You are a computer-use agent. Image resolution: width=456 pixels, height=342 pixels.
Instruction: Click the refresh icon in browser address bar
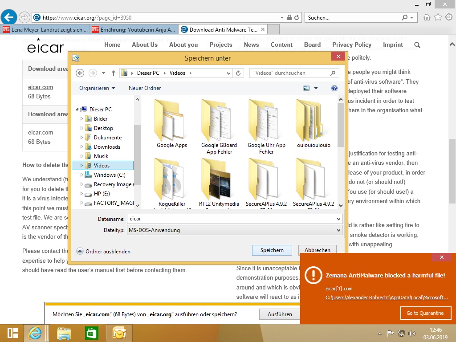(297, 17)
